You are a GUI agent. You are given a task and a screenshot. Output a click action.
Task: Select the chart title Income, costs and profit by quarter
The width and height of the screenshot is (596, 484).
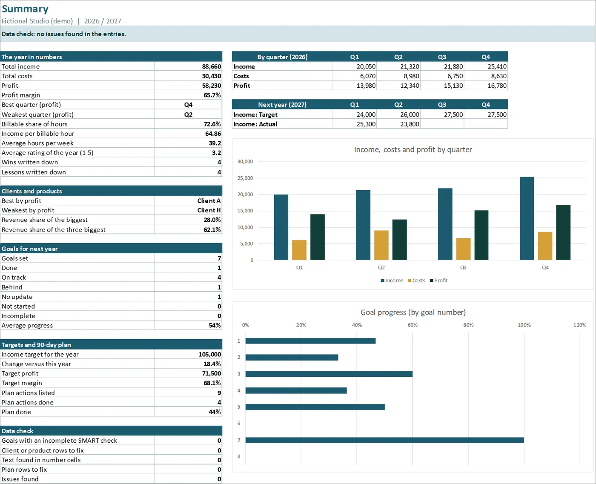pyautogui.click(x=413, y=149)
